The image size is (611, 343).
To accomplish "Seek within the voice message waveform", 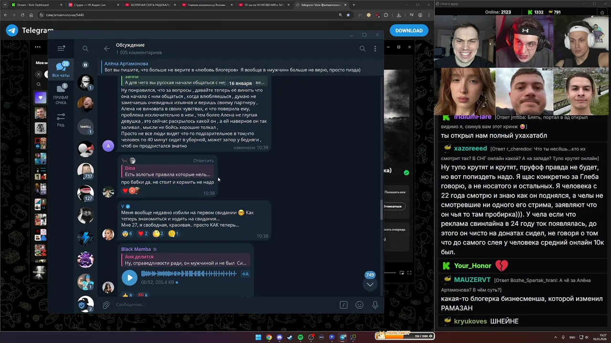I will [189, 273].
